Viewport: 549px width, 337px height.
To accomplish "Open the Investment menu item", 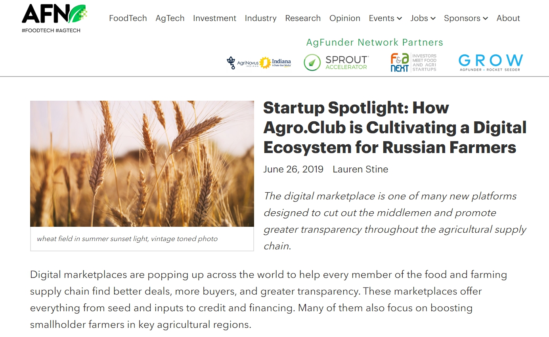I will tap(214, 18).
